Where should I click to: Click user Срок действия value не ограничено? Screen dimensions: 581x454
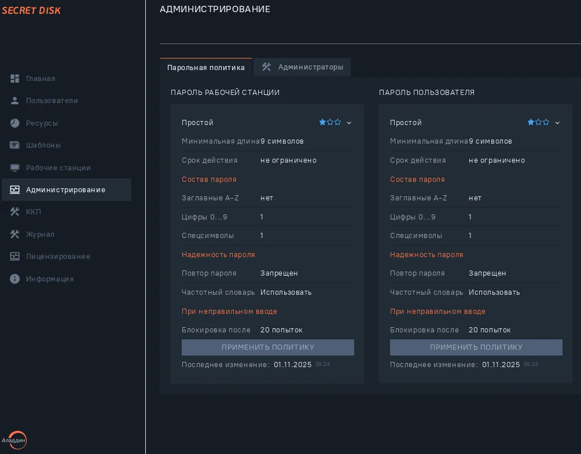tap(497, 160)
